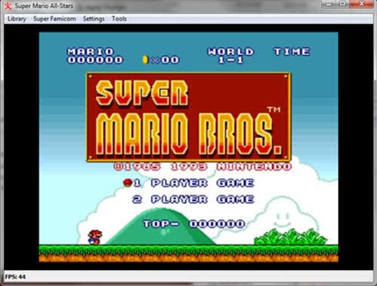Click the TOP- 000000 high score

[194, 224]
